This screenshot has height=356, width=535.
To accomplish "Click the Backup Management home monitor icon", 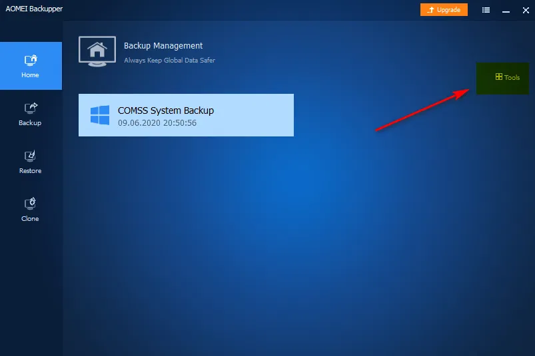I will tap(97, 51).
